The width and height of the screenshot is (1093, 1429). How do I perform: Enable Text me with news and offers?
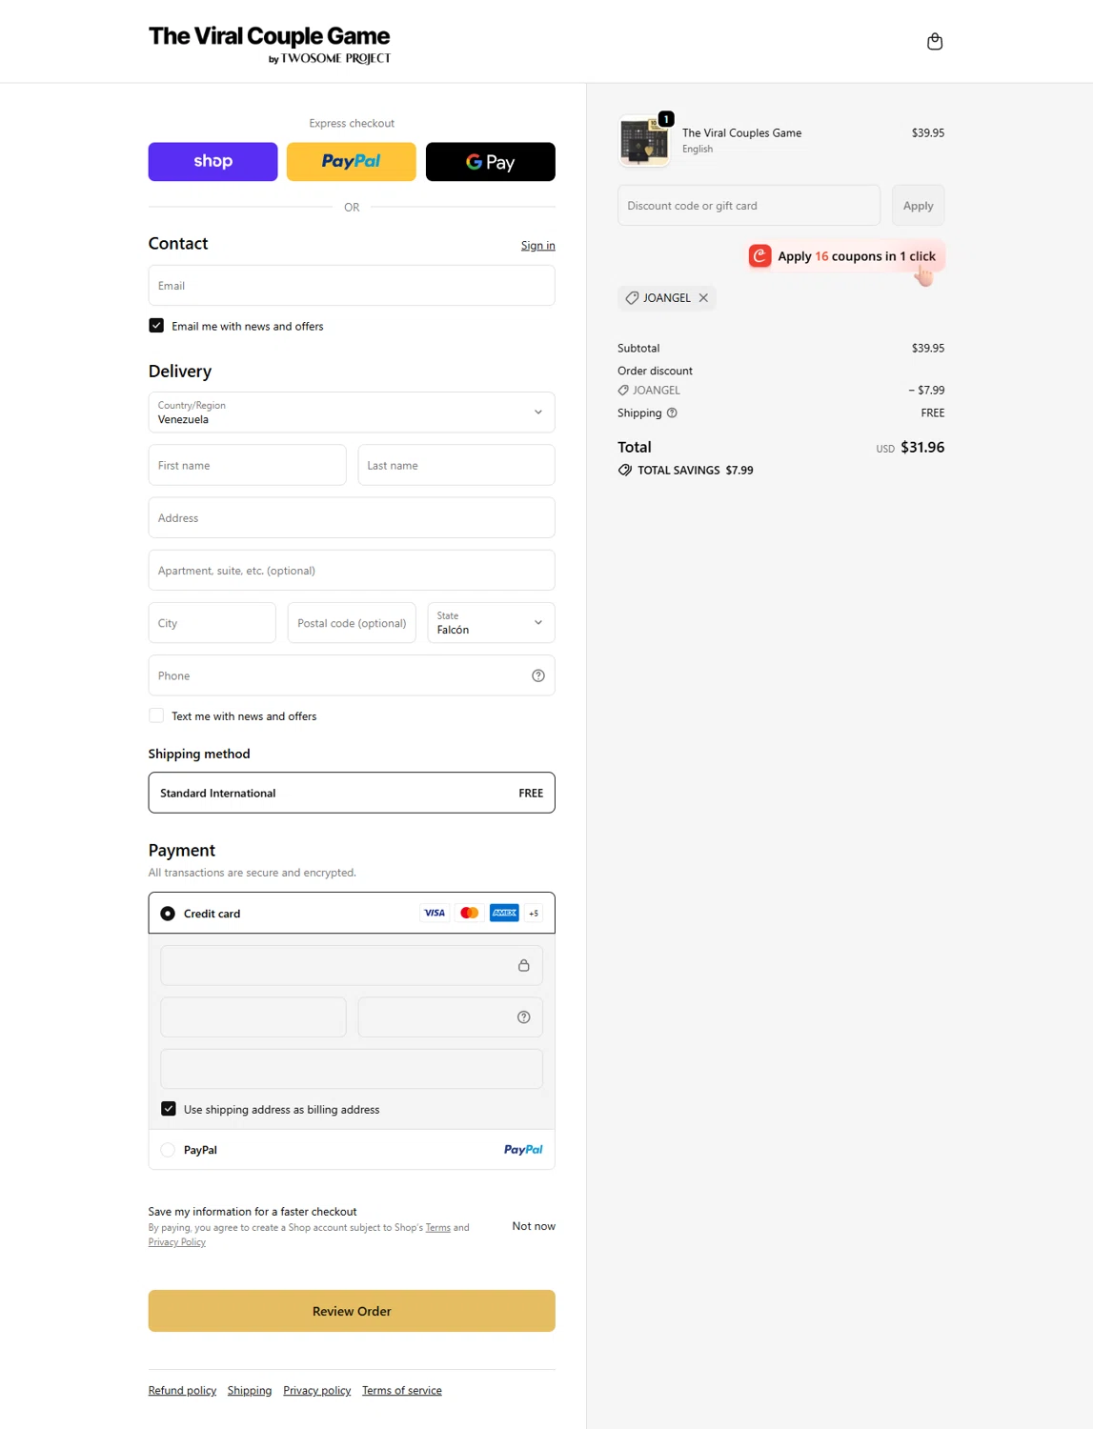156,715
